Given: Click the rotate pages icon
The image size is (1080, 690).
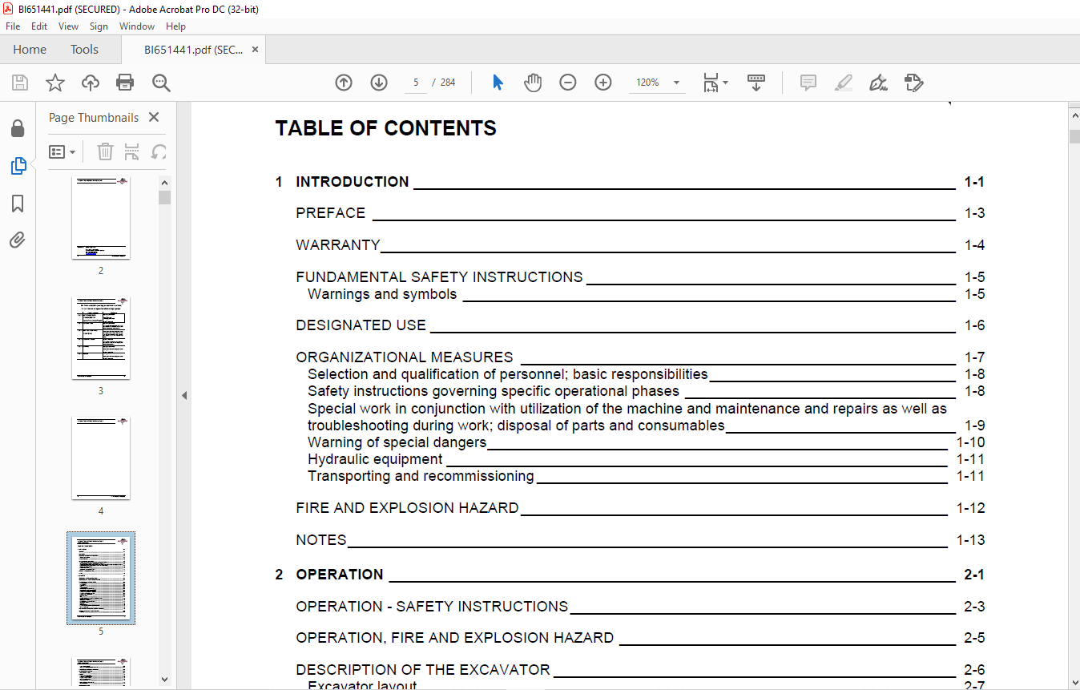Looking at the screenshot, I should [x=159, y=151].
